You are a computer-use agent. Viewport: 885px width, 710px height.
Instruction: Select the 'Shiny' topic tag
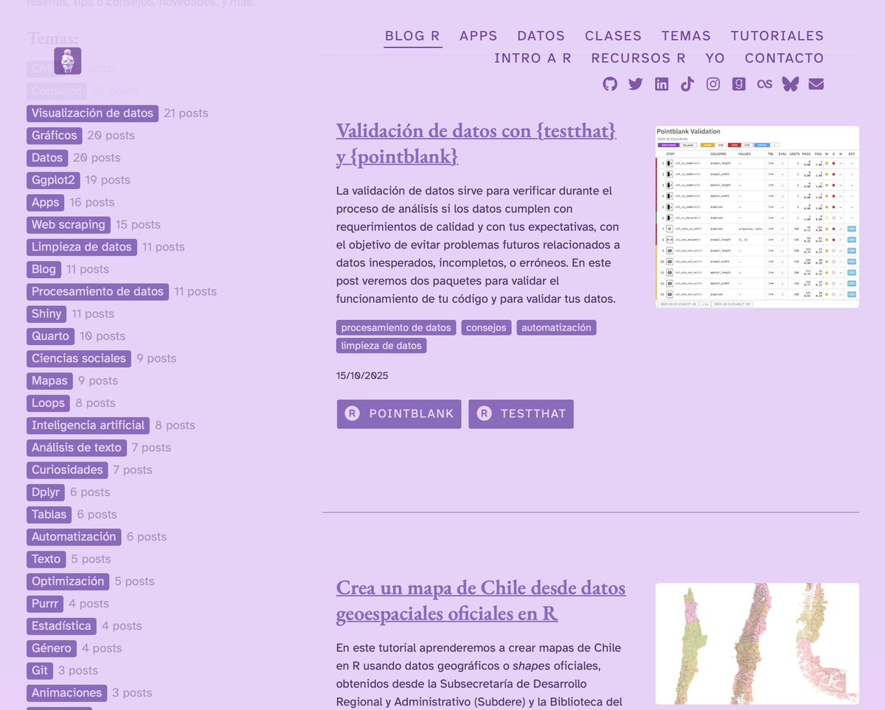tap(46, 313)
